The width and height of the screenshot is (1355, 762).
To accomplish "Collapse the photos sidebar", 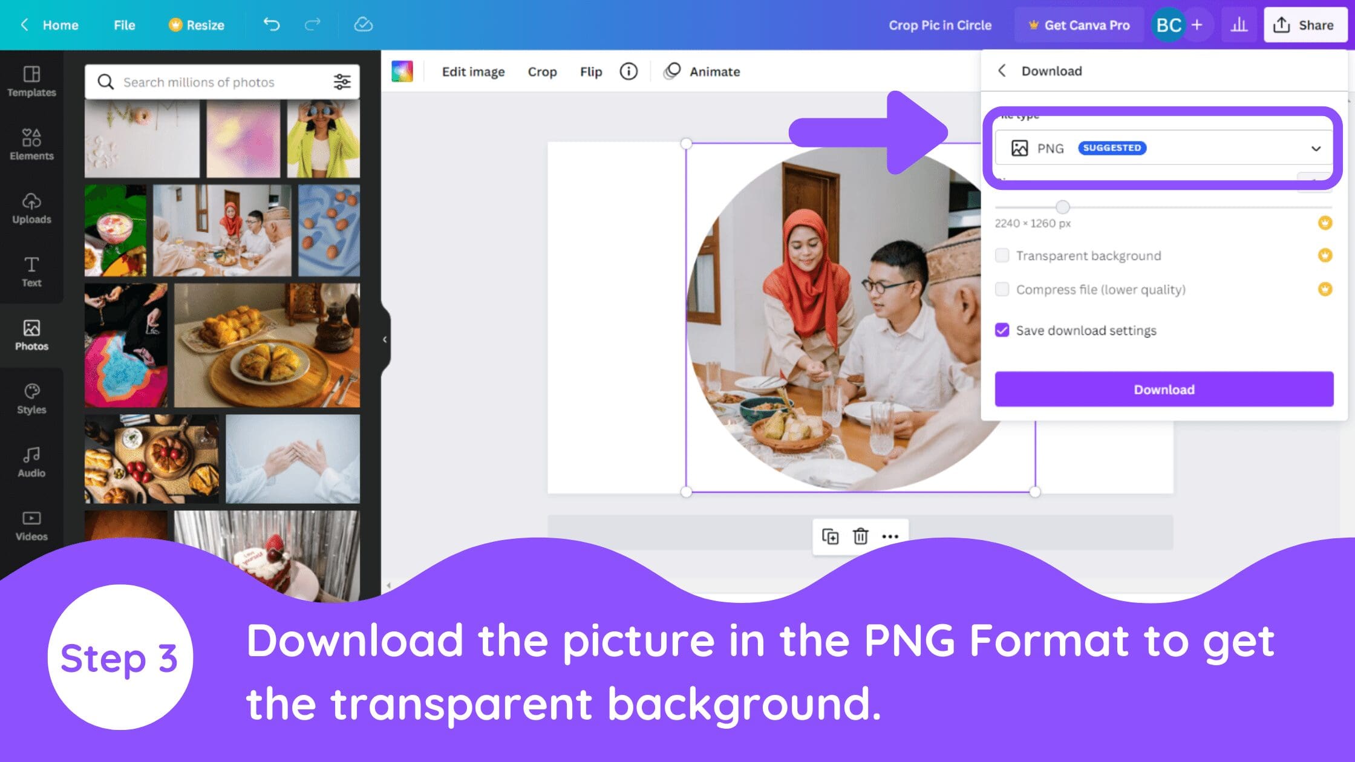I will click(x=385, y=339).
